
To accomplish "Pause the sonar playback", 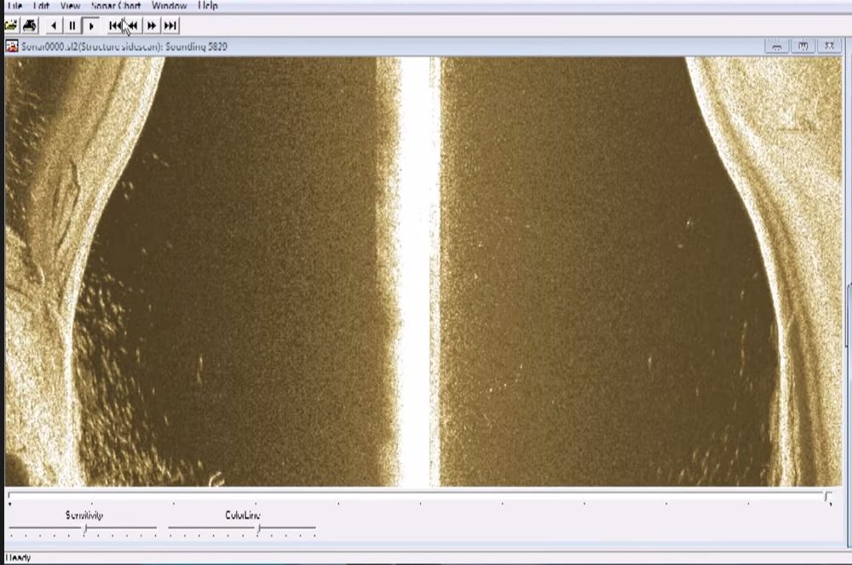I will [x=72, y=26].
